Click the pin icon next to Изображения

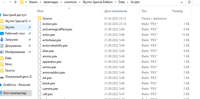click(30, 52)
